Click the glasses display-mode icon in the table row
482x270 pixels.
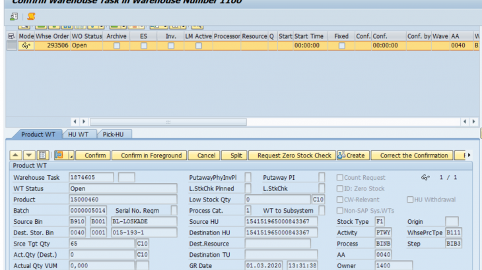(x=26, y=46)
